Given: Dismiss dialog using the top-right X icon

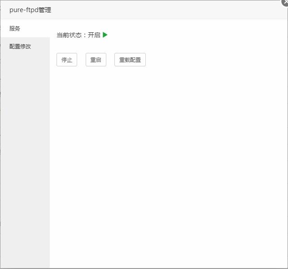Looking at the screenshot, I should point(285,2).
